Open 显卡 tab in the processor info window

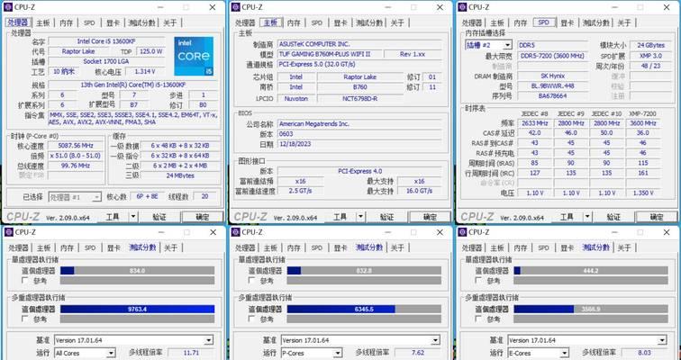(x=113, y=23)
